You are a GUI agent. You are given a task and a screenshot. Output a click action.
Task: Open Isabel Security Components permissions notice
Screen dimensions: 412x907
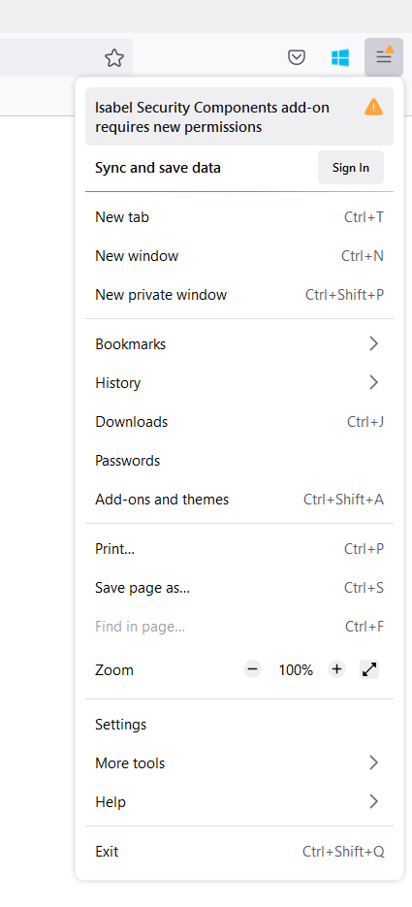[x=239, y=116]
